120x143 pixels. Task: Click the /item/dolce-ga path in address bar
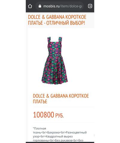click(71, 6)
